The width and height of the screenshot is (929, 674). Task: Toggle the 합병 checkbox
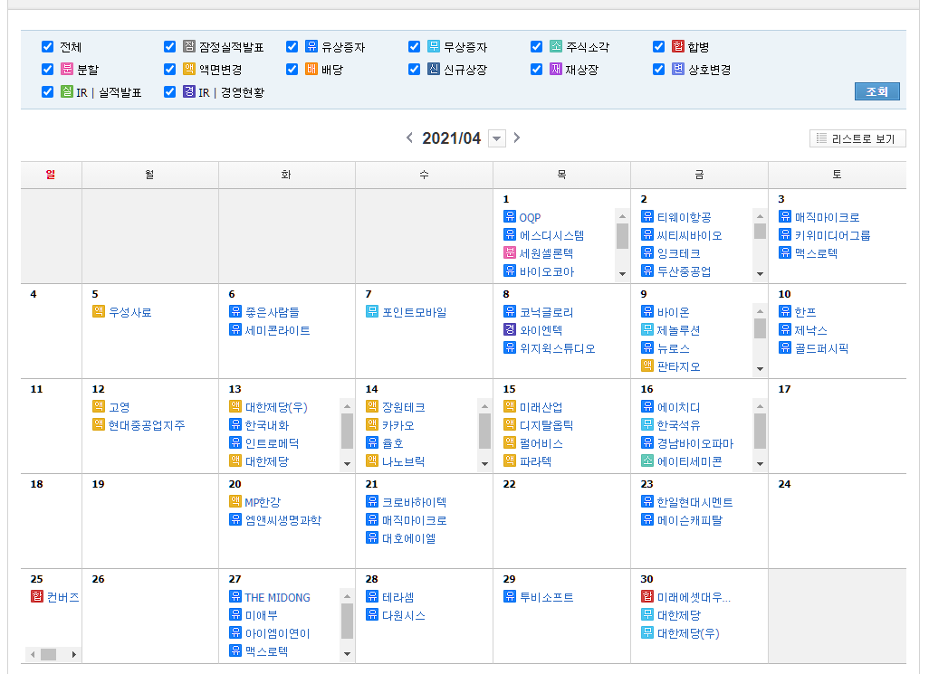pyautogui.click(x=659, y=47)
